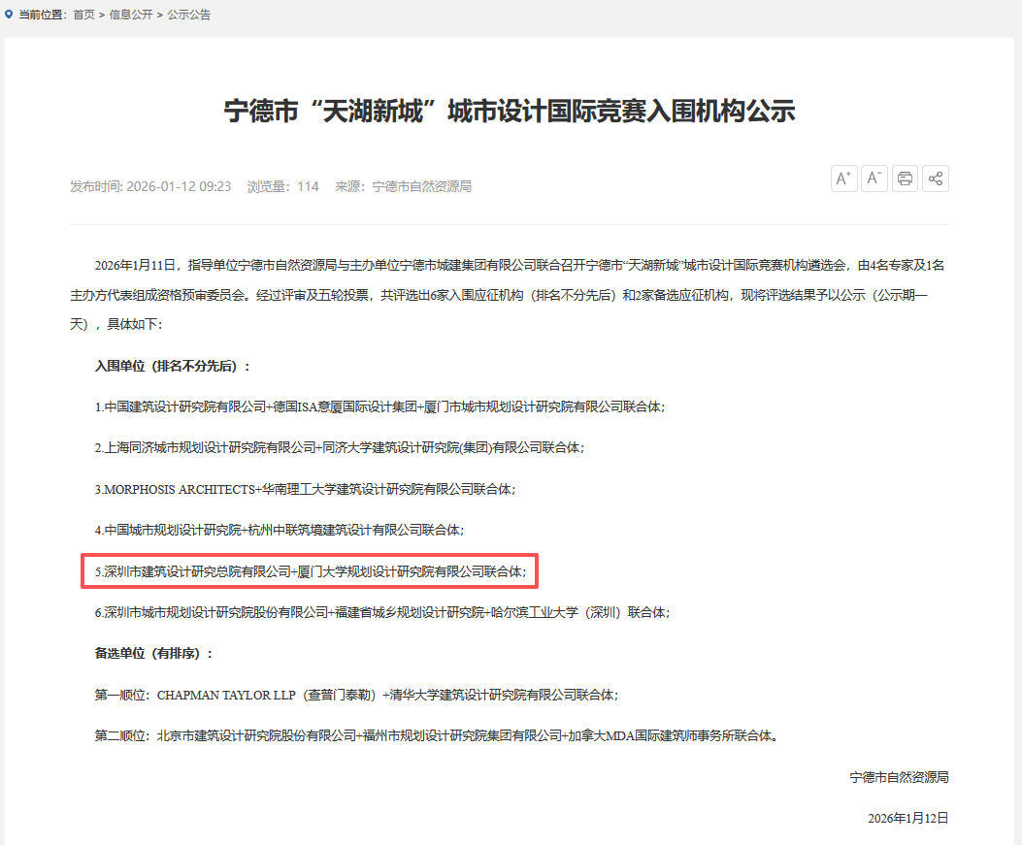Open the share icon menu
The image size is (1022, 845).
[x=936, y=179]
